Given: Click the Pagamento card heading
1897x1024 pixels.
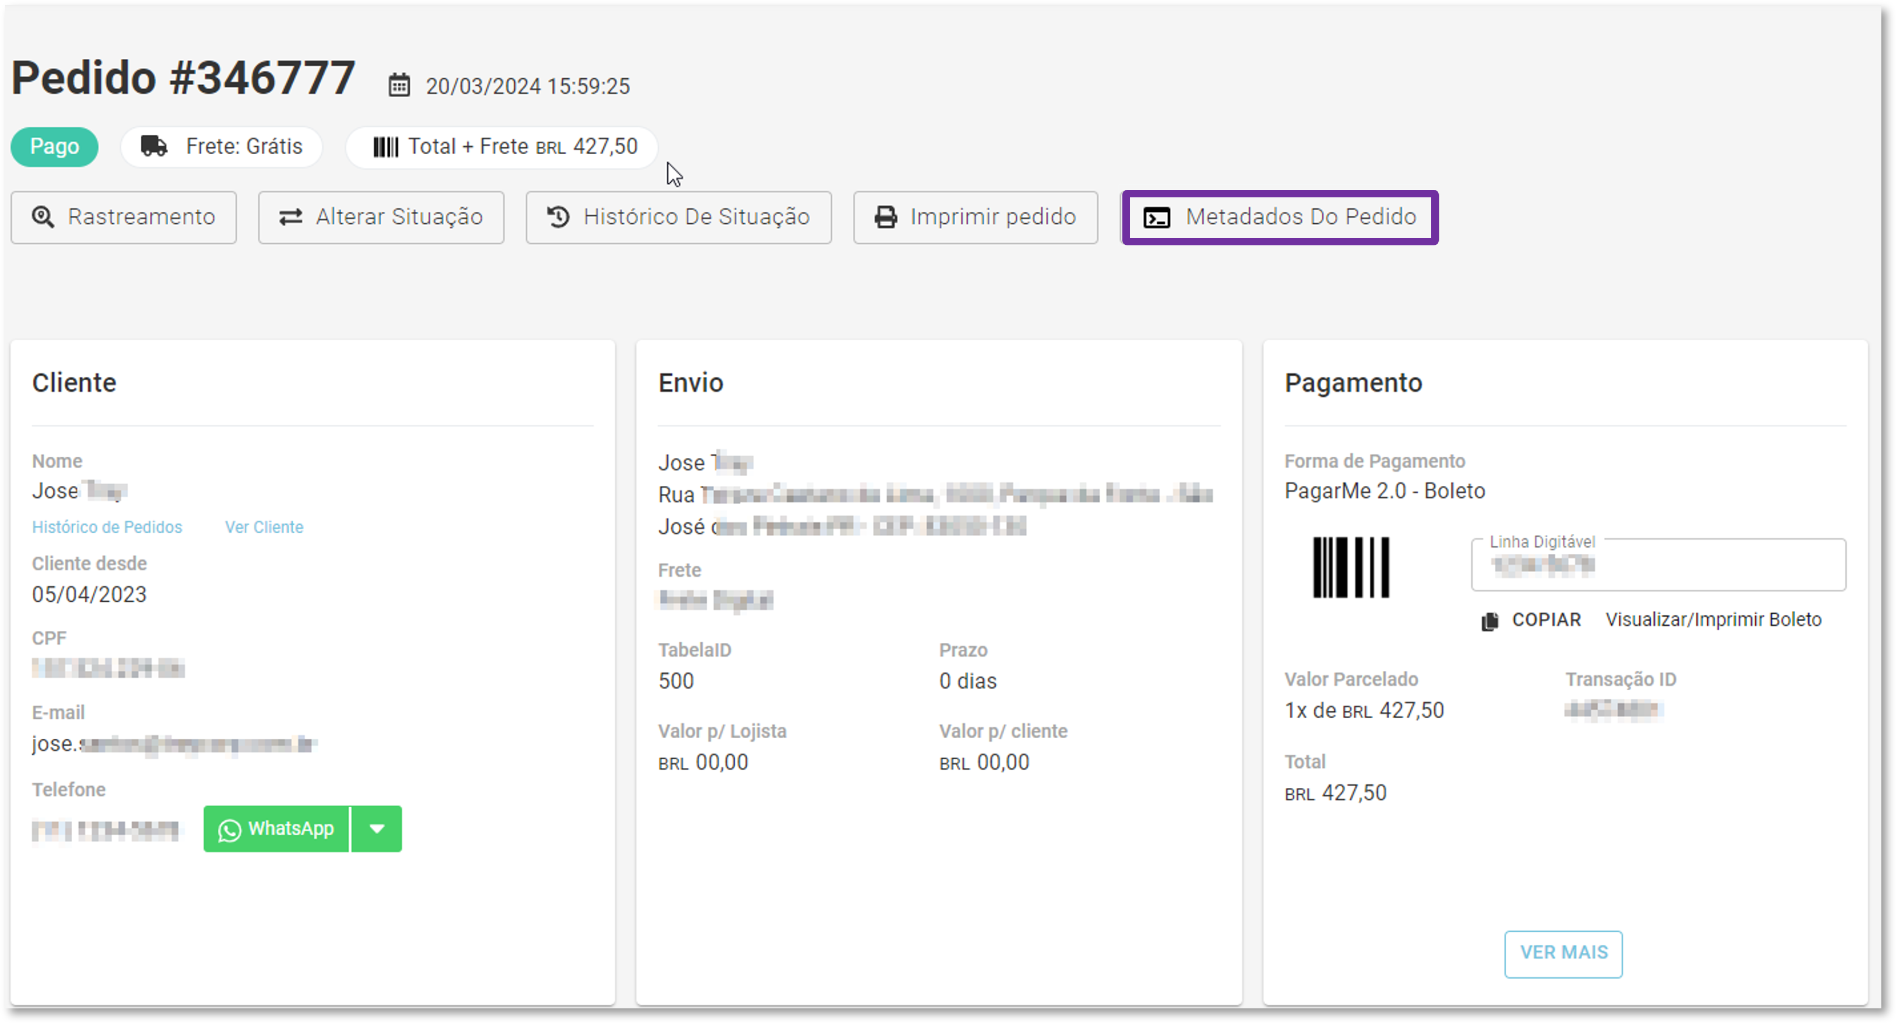Looking at the screenshot, I should coord(1353,383).
